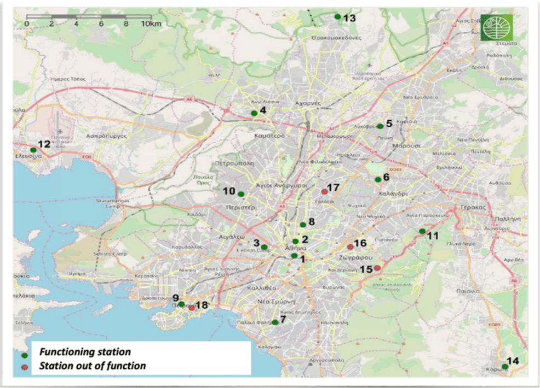The image size is (540, 388).
Task: Select the red out-of-function station 17
Action: [x=324, y=191]
